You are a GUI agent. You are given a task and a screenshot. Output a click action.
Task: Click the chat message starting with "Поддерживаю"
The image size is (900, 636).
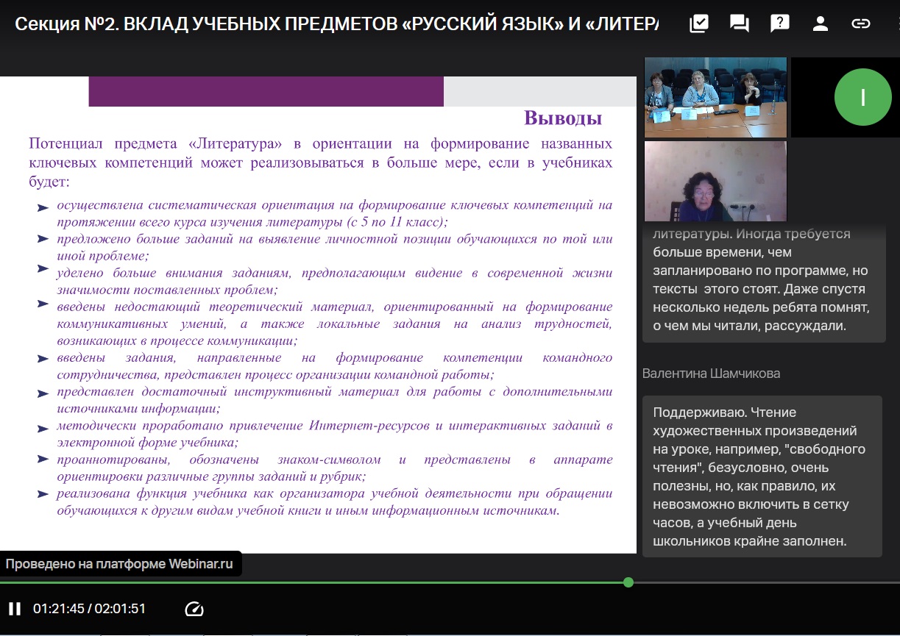762,476
